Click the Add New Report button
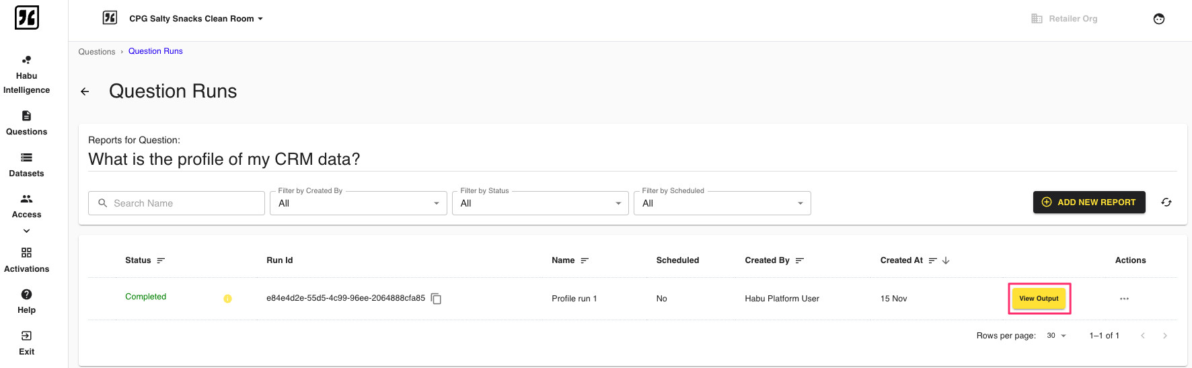1192x368 pixels. tap(1088, 203)
